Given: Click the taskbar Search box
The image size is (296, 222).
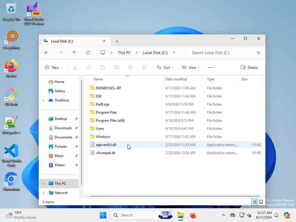Looking at the screenshot, I should coord(142,215).
